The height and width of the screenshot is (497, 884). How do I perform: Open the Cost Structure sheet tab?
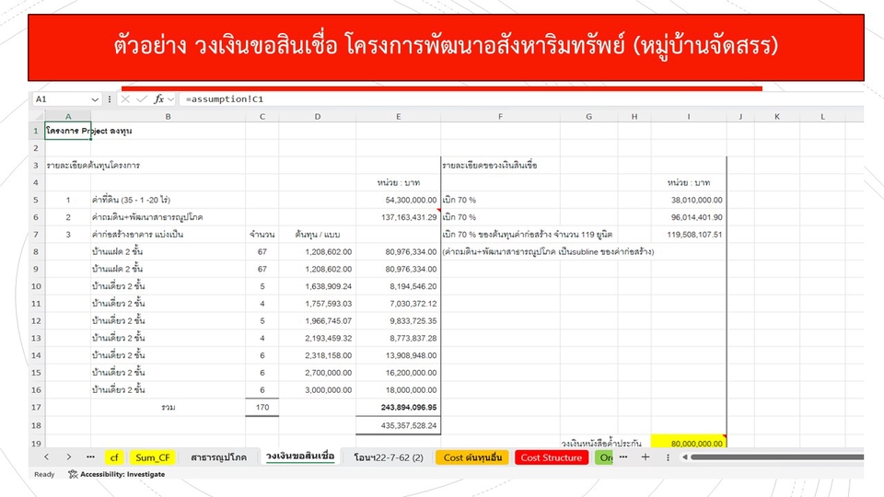click(551, 457)
